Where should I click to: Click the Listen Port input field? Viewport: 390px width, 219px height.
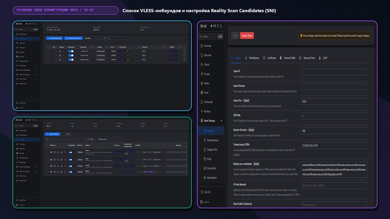click(x=334, y=101)
